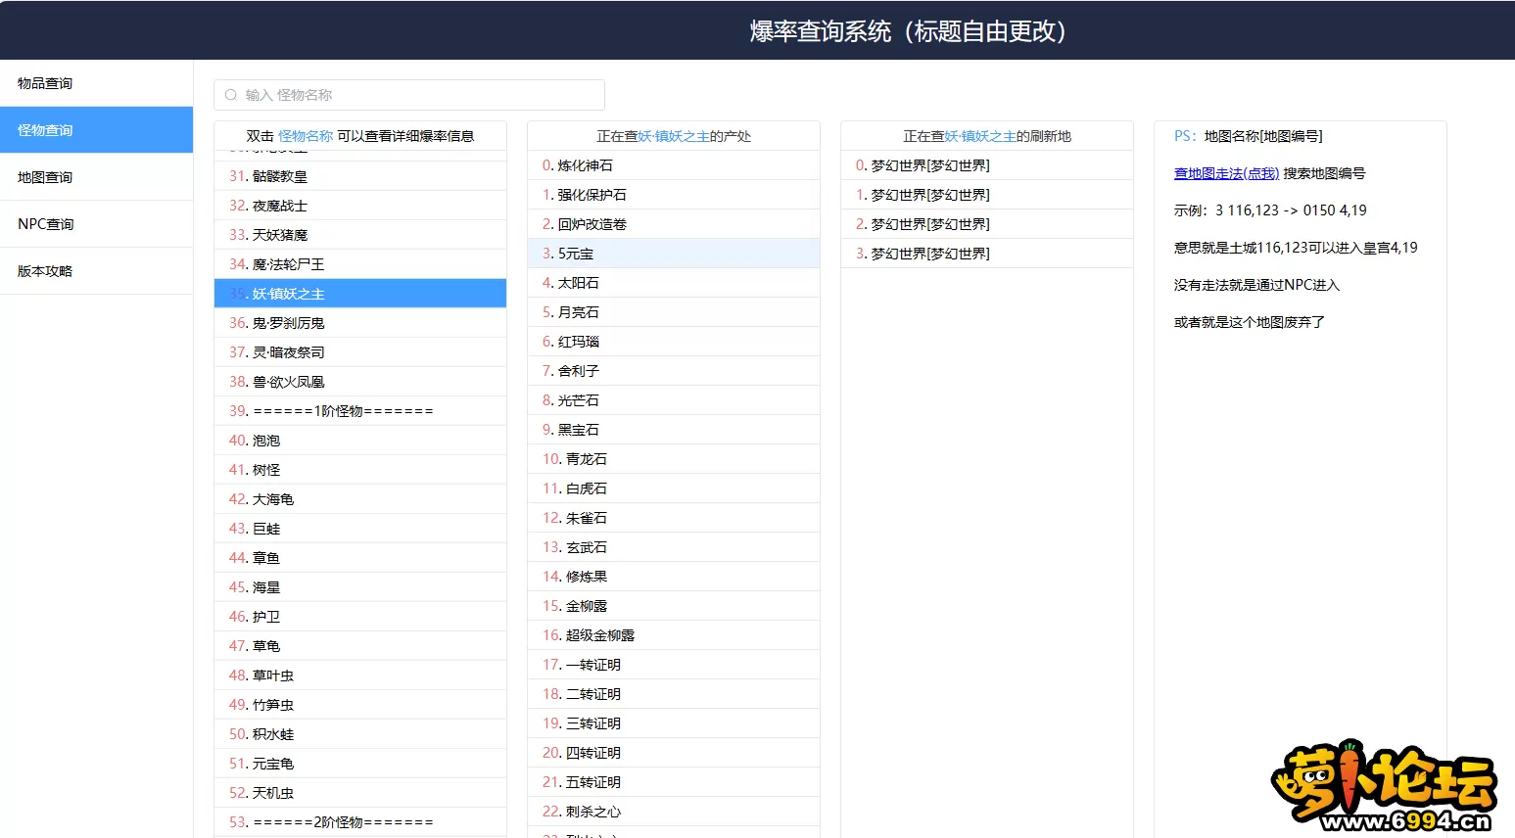Viewport: 1515px width, 838px height.
Task: Open NPC查询 sidebar menu
Action: tap(96, 224)
